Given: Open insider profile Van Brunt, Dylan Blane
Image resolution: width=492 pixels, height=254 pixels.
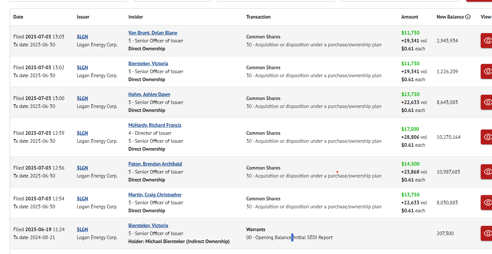Looking at the screenshot, I should coord(152,33).
